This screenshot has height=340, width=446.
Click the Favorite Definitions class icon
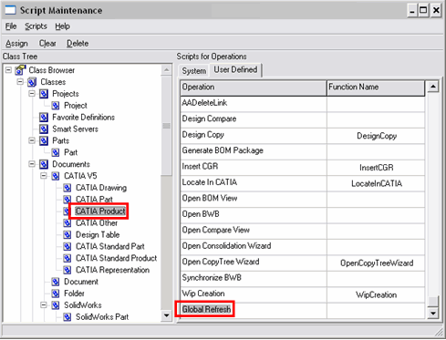[44, 118]
